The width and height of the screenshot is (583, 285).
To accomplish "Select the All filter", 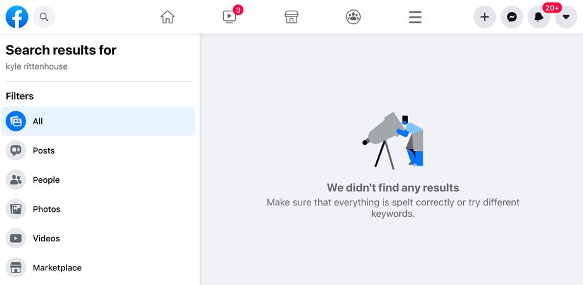I will pyautogui.click(x=98, y=121).
